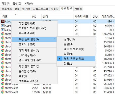Sort by the 메모리 column header
This screenshot has height=94, width=115.
tap(107, 17)
